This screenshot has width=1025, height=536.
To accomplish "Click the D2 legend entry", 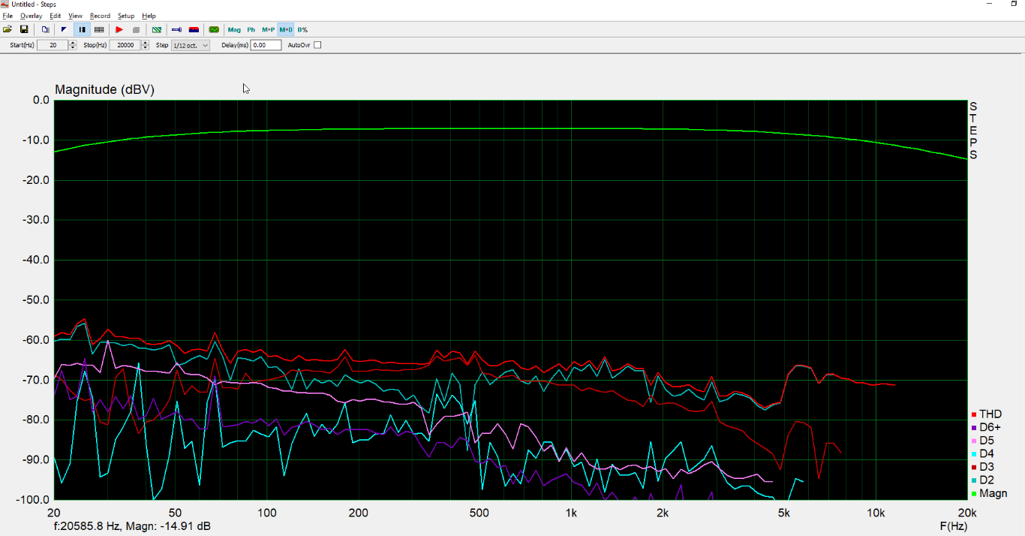I will pos(983,480).
